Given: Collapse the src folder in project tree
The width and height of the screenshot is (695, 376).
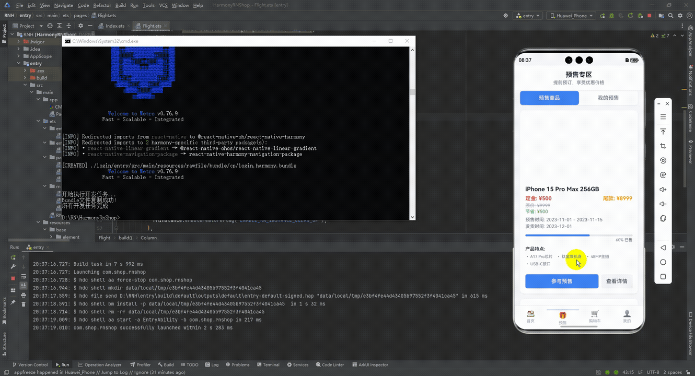Looking at the screenshot, I should 26,85.
